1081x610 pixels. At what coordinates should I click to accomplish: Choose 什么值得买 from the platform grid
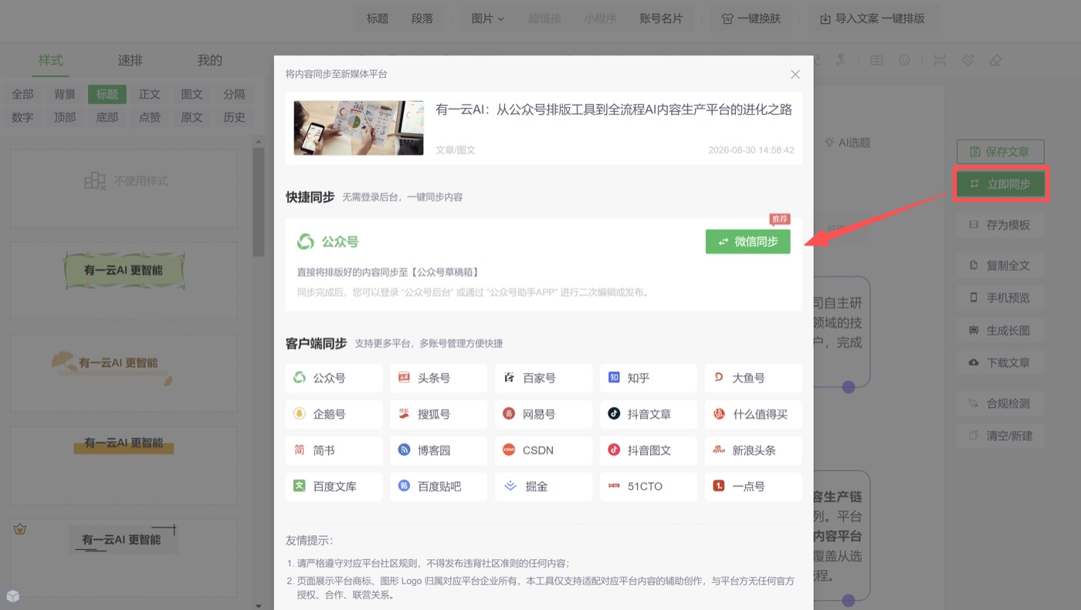click(754, 414)
